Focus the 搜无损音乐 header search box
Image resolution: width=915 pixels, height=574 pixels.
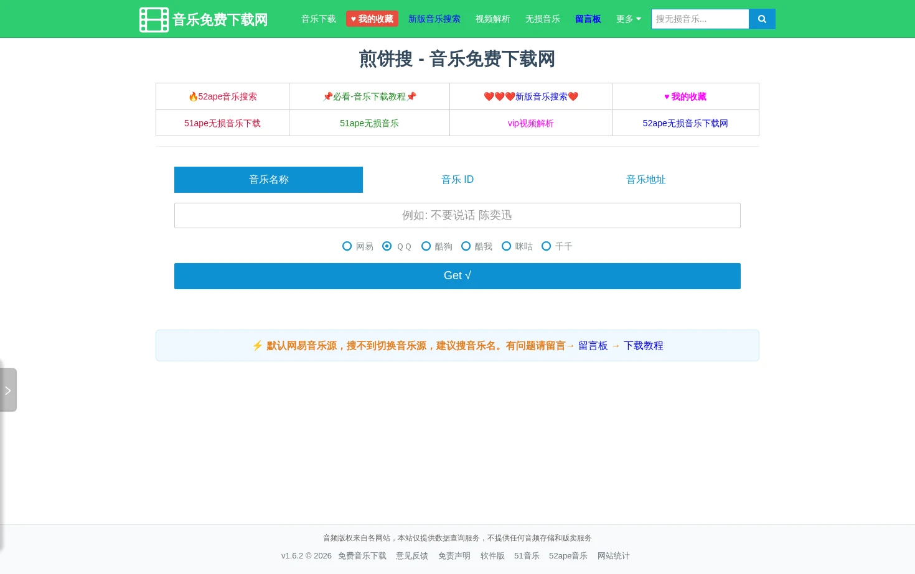pos(700,19)
